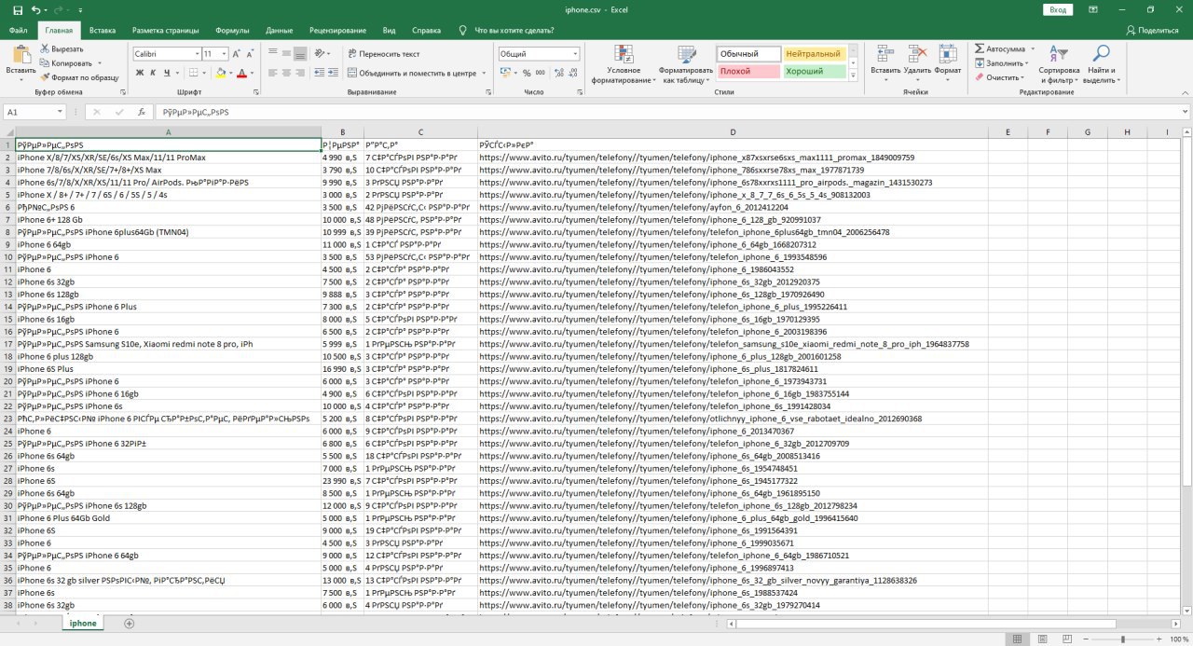Click decrease indent icon

tap(319, 73)
